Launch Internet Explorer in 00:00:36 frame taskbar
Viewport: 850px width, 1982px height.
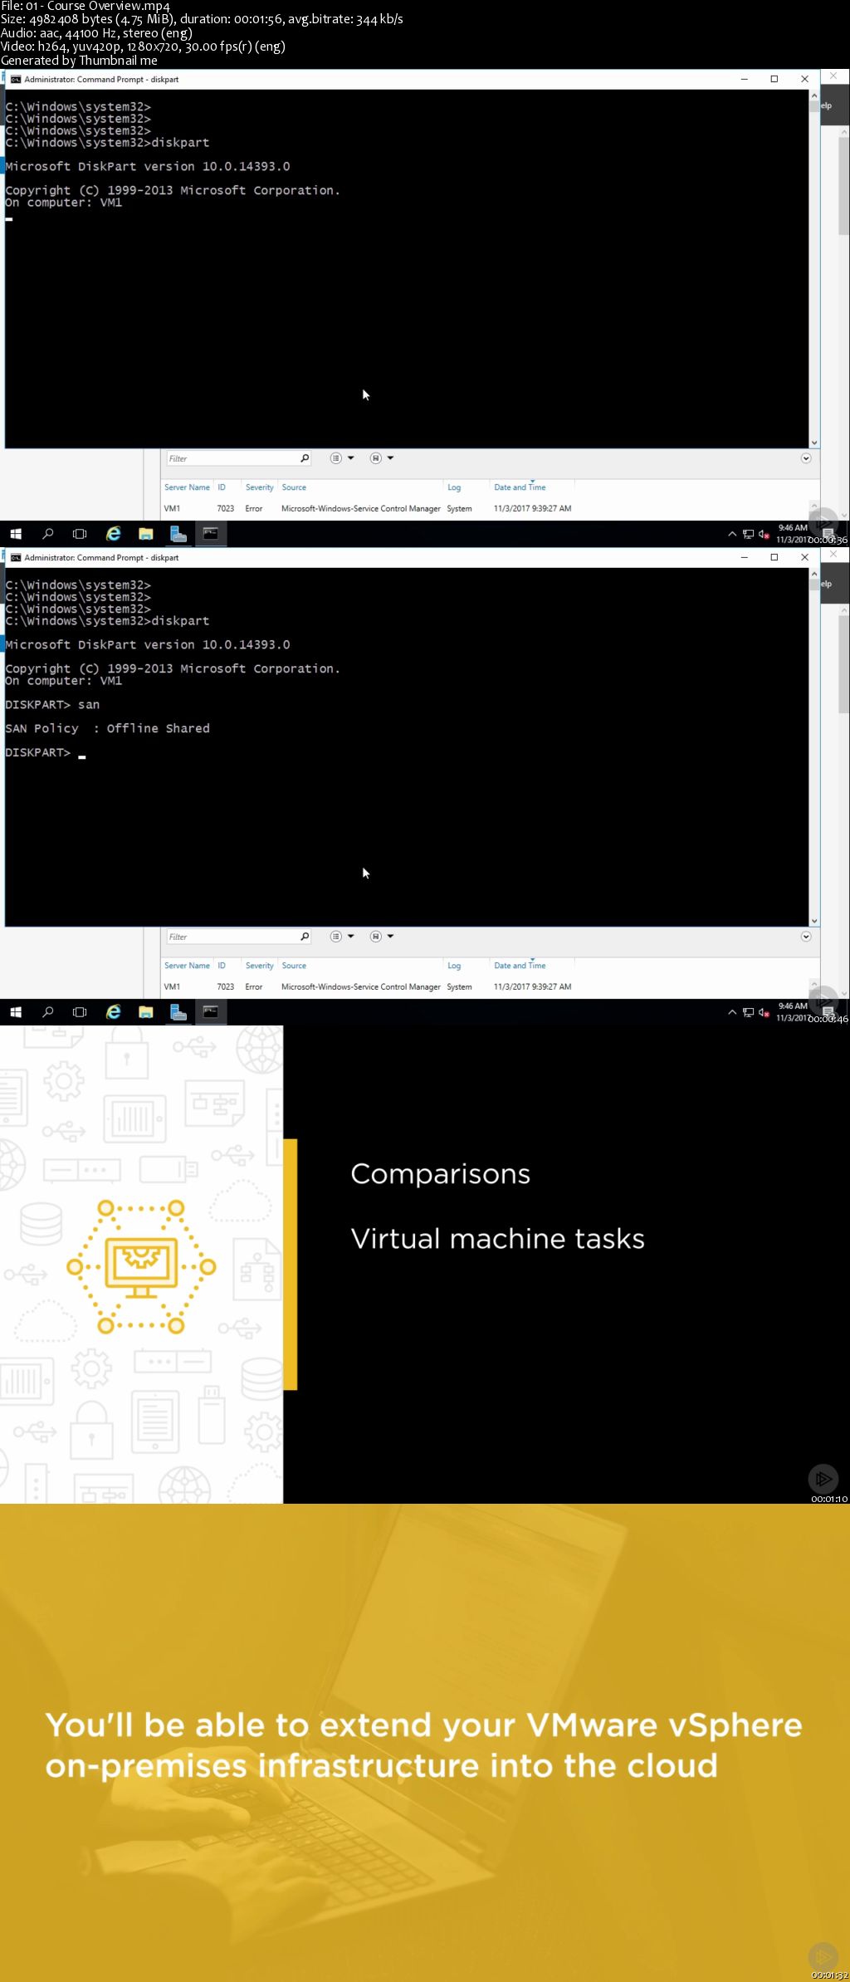[x=114, y=534]
